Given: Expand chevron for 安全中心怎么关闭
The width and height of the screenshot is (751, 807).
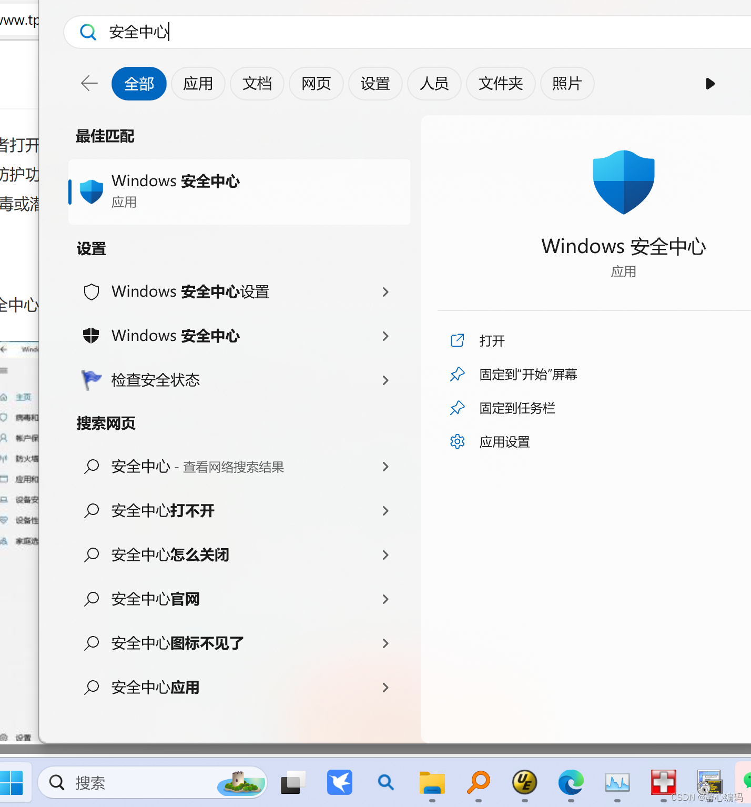Looking at the screenshot, I should 385,555.
